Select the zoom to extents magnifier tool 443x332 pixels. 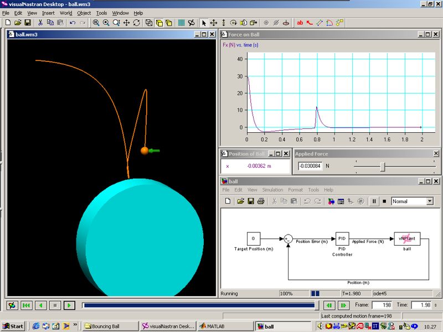click(96, 23)
